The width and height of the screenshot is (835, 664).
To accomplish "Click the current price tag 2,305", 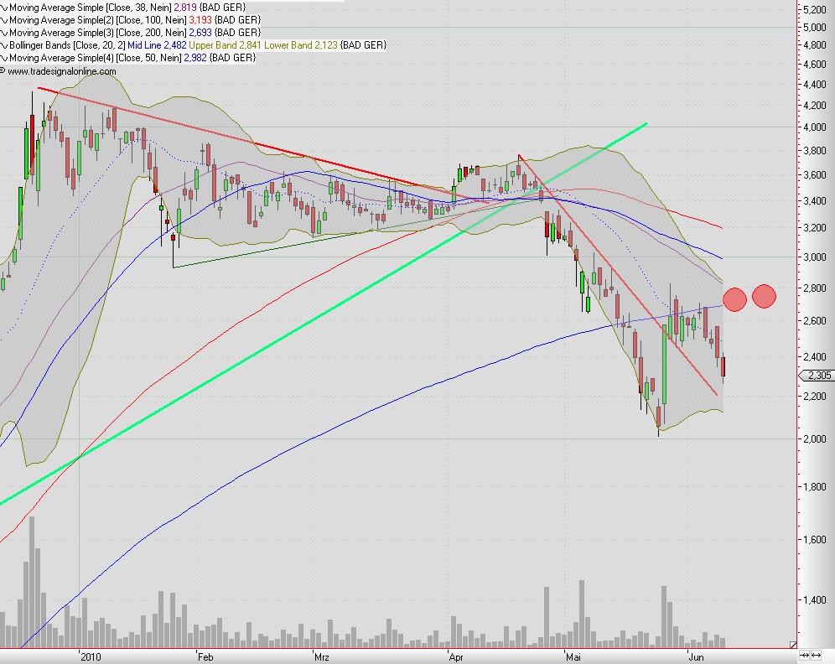I will tap(818, 376).
